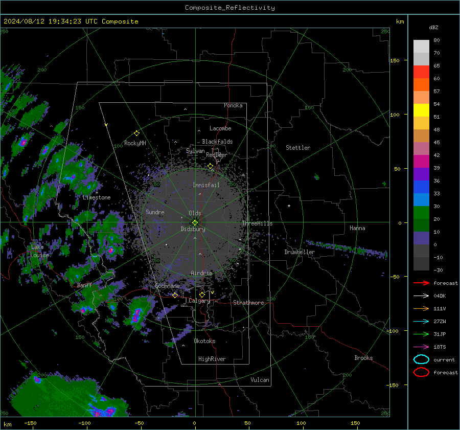
Task: Click the Brooks city label
Action: pyautogui.click(x=363, y=358)
